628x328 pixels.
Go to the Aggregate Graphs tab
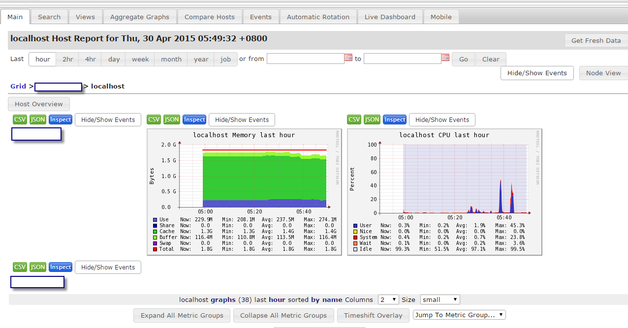[x=140, y=17]
